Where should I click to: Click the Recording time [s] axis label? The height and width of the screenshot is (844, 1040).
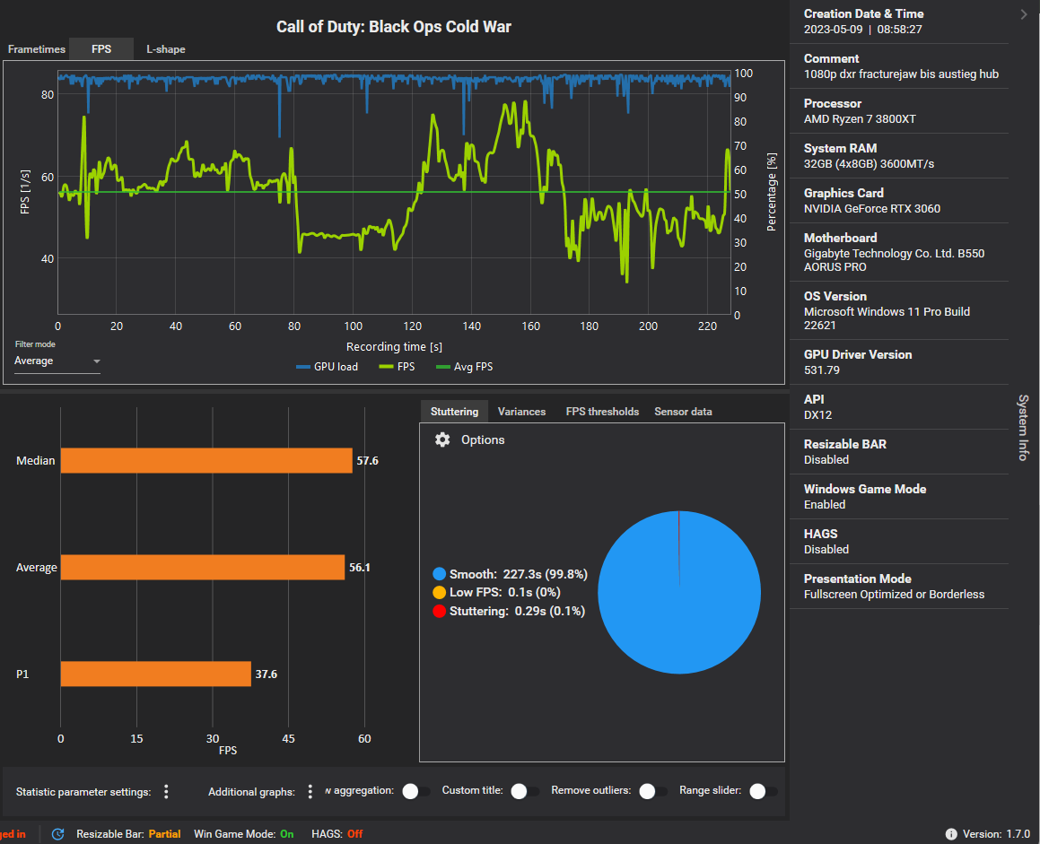394,347
